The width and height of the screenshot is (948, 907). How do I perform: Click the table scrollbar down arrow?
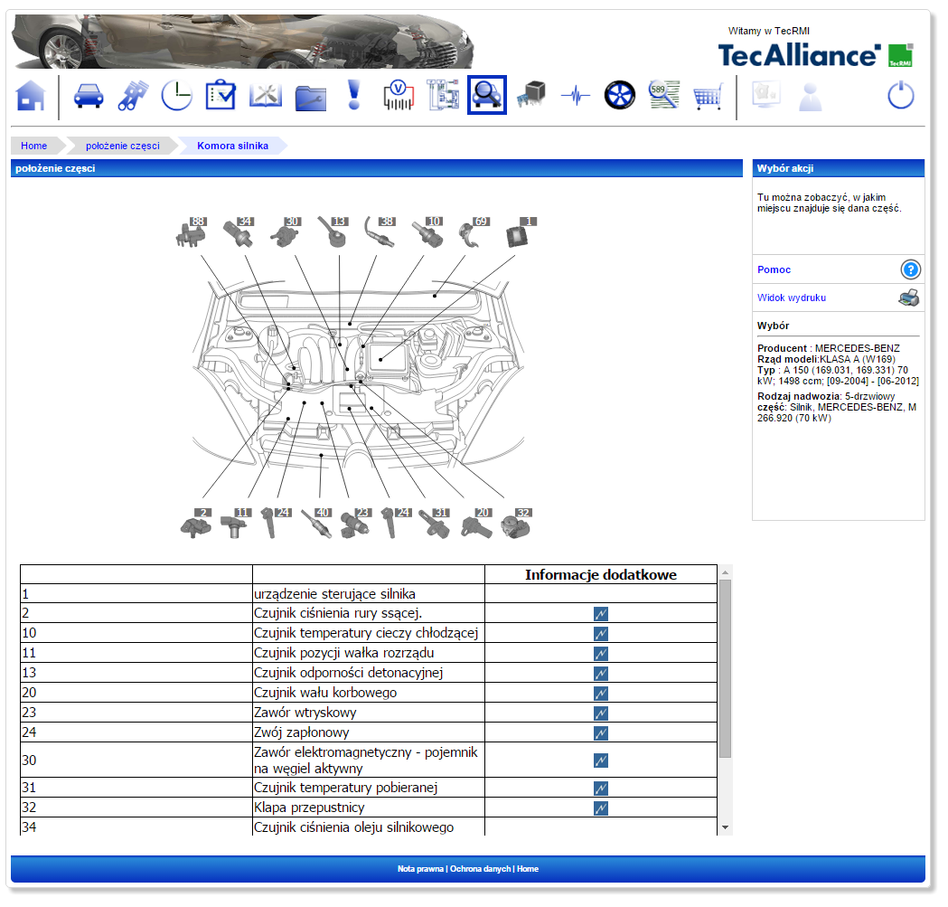point(725,827)
